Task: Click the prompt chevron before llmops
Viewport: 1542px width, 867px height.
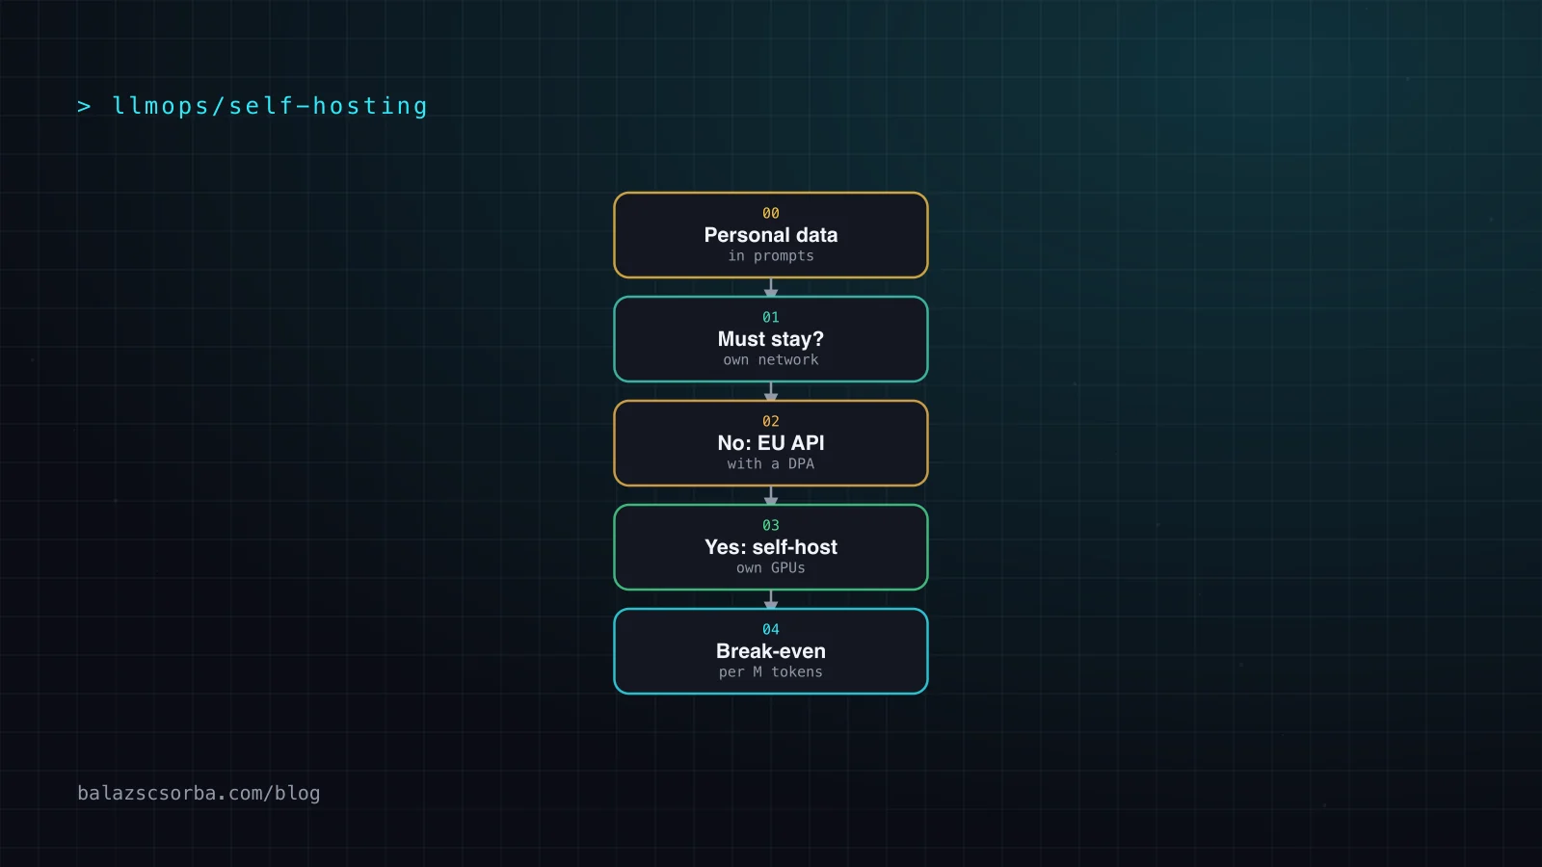Action: pos(84,106)
